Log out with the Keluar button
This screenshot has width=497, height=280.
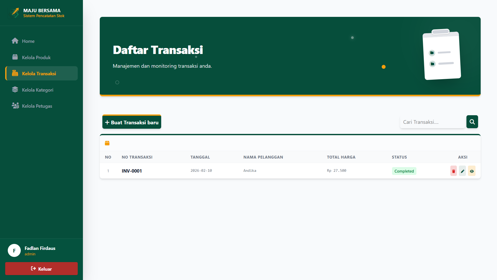41,269
